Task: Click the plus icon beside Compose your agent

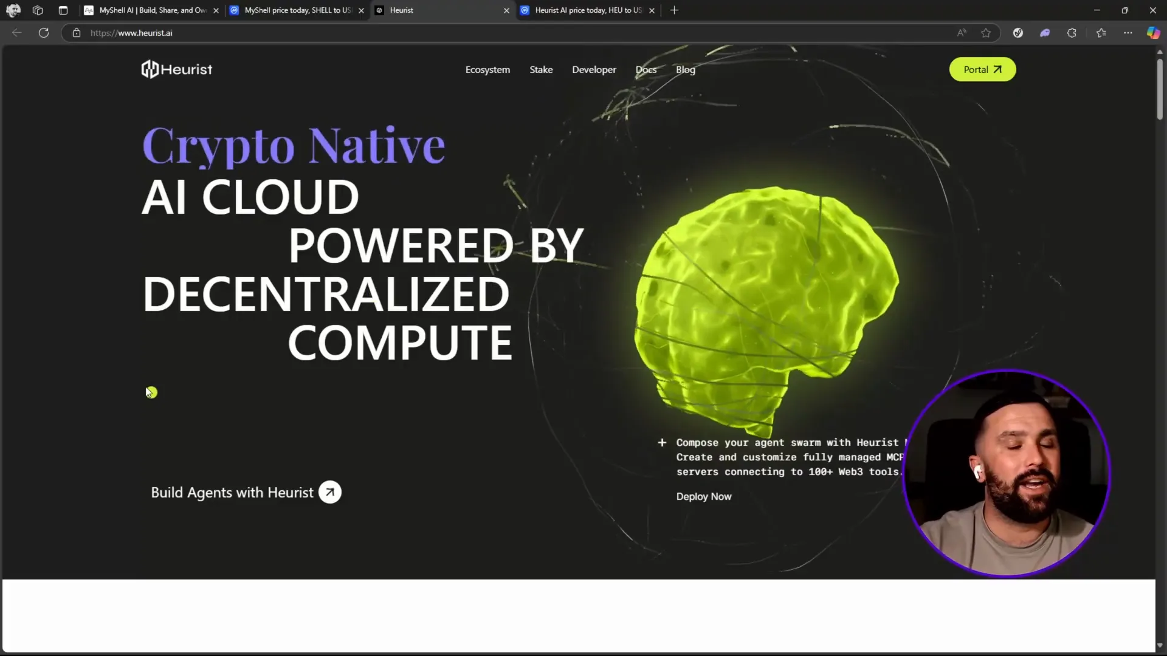Action: [662, 443]
